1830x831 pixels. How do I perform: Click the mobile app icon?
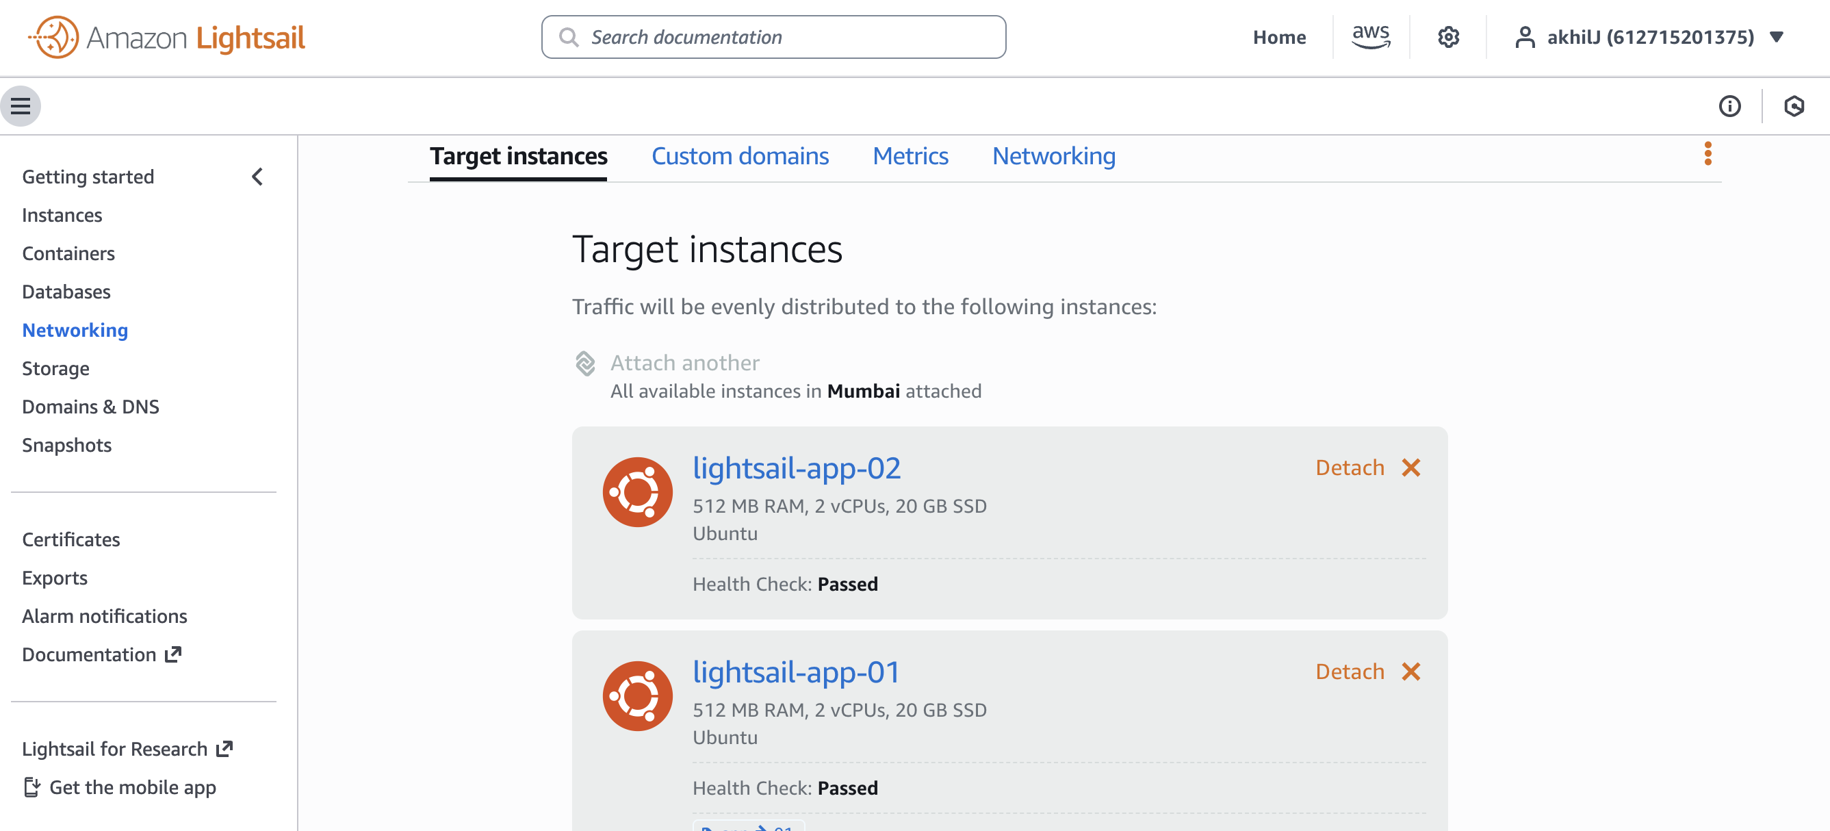31,787
